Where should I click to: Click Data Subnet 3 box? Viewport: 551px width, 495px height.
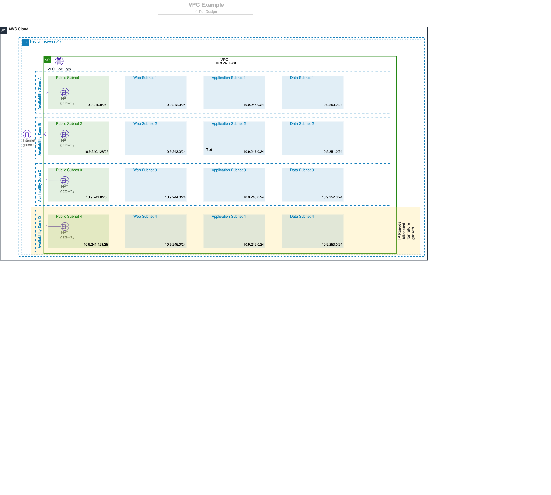[312, 185]
